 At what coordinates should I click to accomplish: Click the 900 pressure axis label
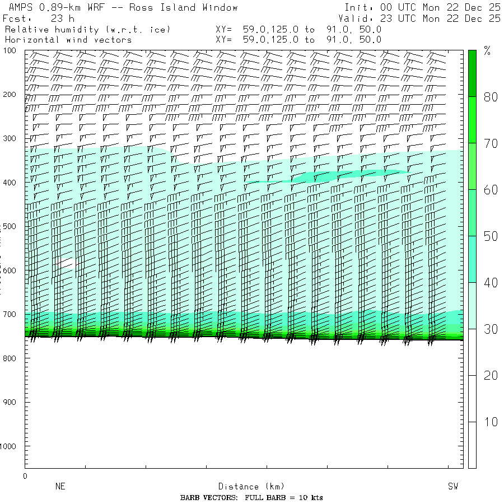[10, 402]
